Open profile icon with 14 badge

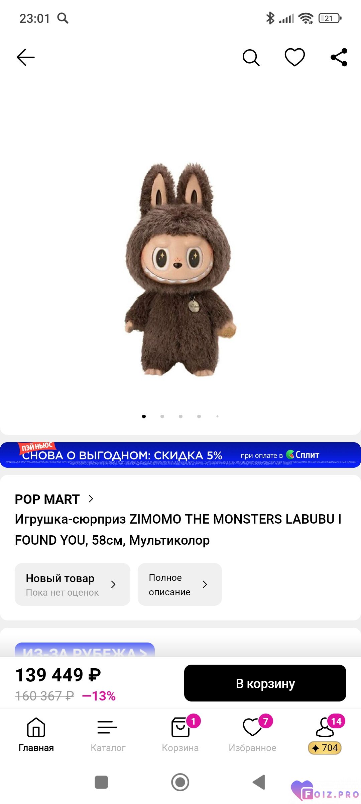click(x=325, y=726)
